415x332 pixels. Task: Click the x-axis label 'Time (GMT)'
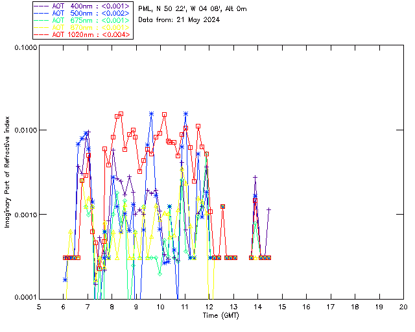point(221,316)
